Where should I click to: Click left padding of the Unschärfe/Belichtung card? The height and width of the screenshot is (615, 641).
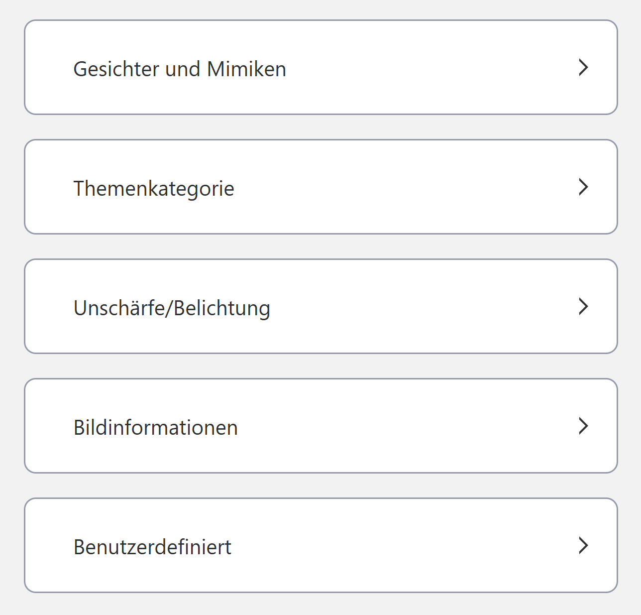[49, 306]
